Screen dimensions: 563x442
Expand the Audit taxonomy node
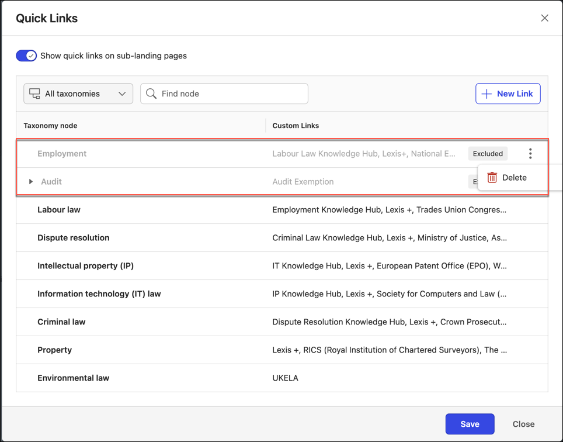click(31, 182)
